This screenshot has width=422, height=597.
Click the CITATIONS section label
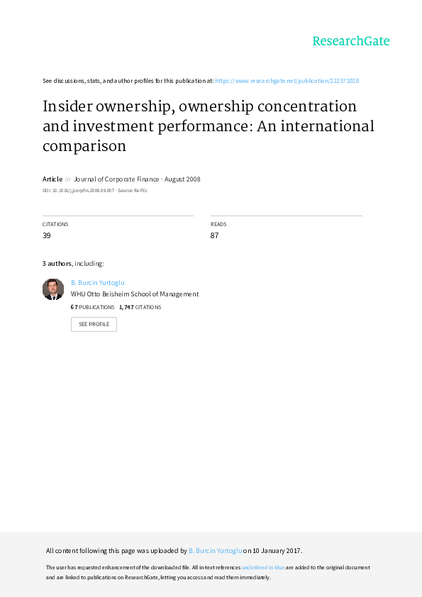click(x=55, y=224)
